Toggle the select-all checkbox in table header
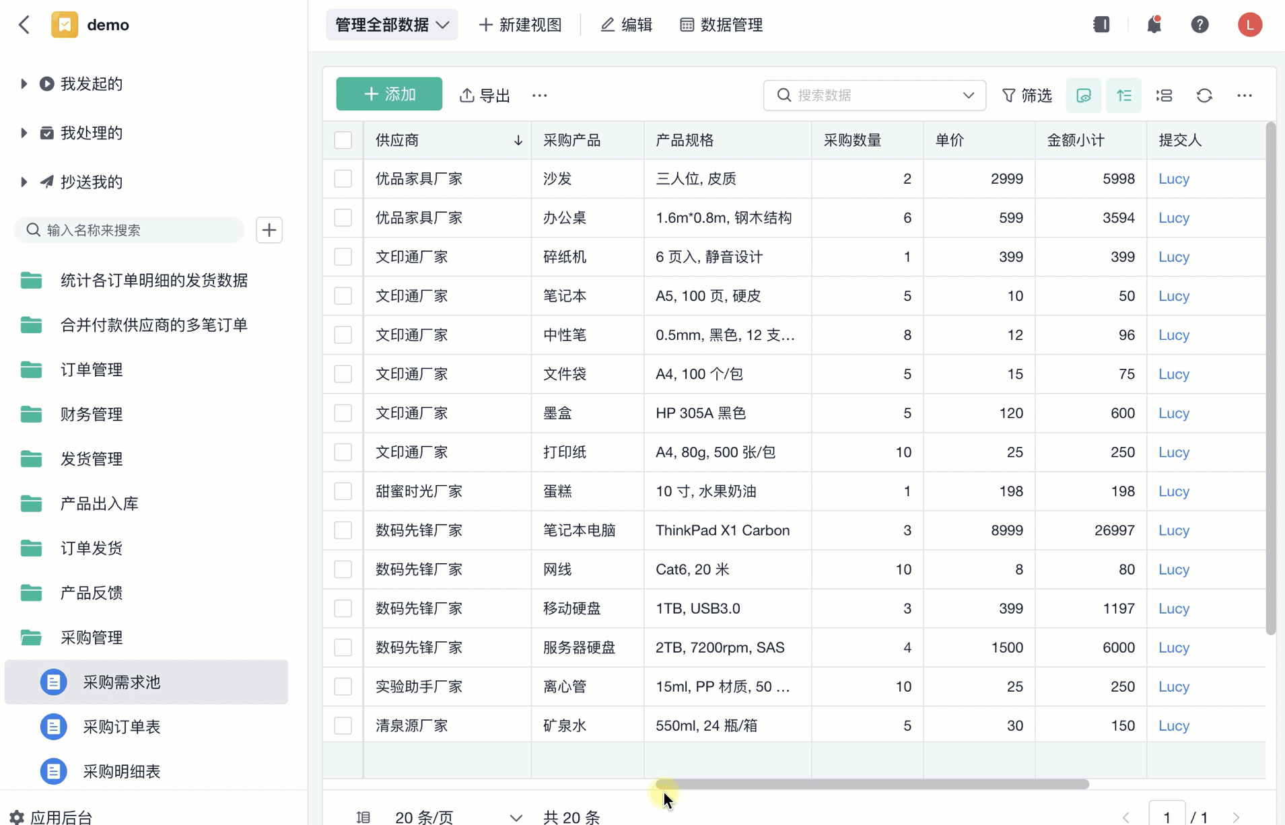 [x=343, y=140]
